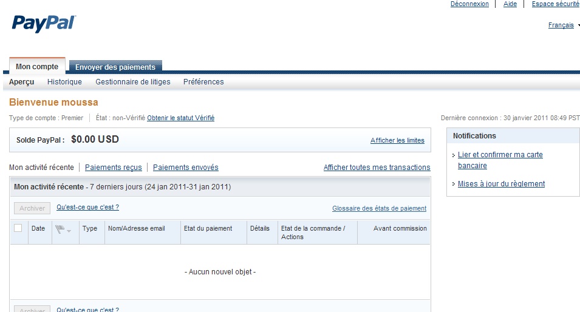The height and width of the screenshot is (312, 580).
Task: Open the Envoyer des paiements tab
Action: pyautogui.click(x=115, y=67)
